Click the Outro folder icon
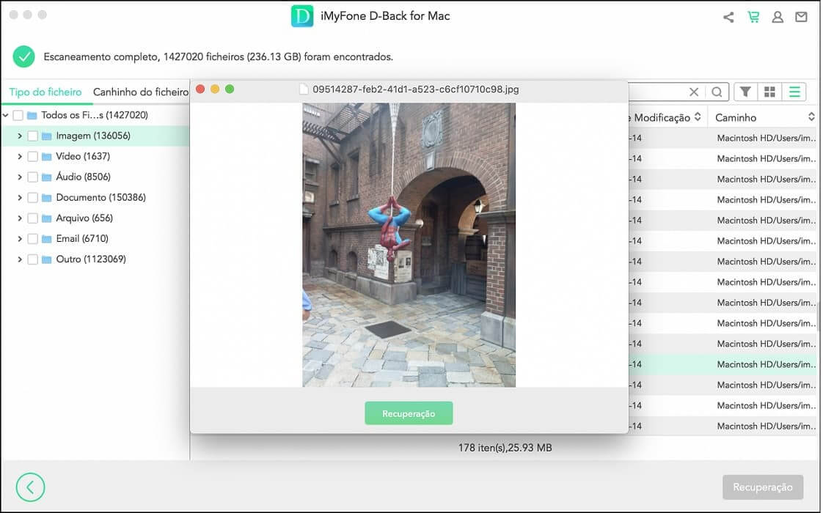 point(47,259)
